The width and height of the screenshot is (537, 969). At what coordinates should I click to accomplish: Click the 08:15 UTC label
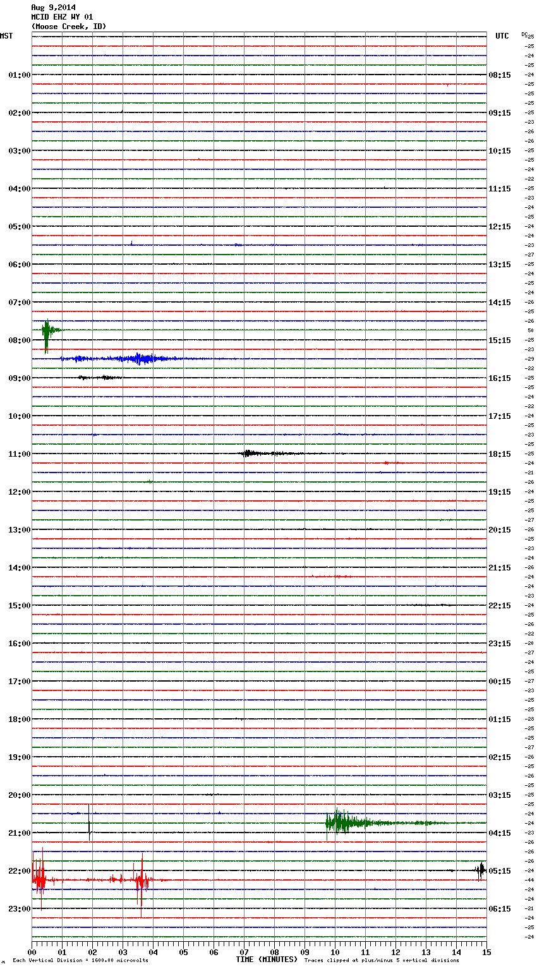(500, 75)
